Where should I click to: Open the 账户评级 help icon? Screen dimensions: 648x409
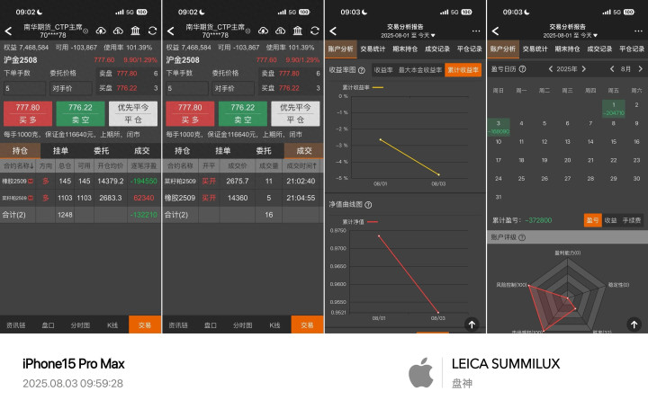pos(522,237)
